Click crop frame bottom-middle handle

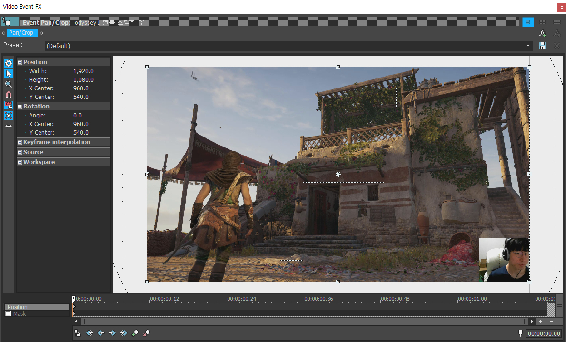[338, 282]
